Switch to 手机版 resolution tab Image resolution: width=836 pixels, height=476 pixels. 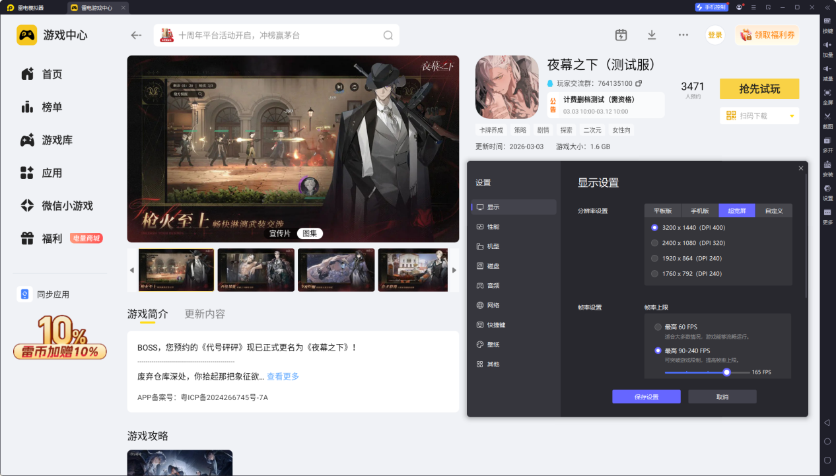[700, 211]
